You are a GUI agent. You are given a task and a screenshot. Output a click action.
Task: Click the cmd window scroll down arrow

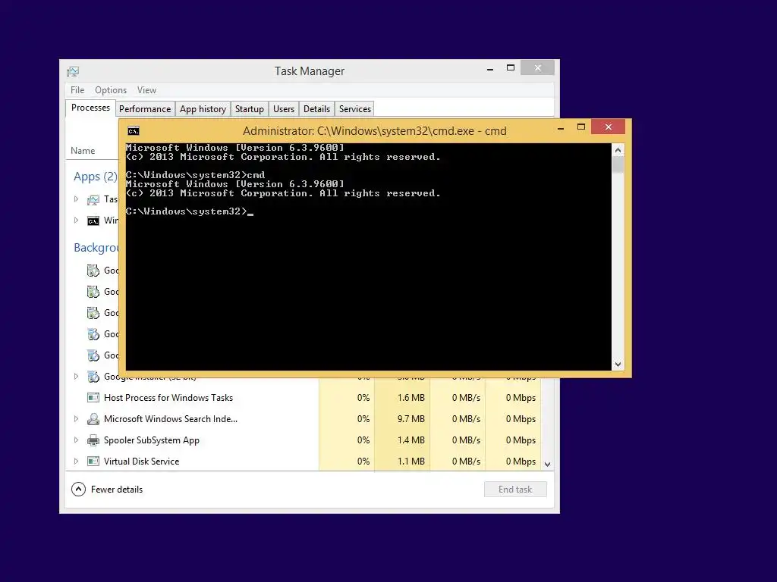tap(618, 365)
